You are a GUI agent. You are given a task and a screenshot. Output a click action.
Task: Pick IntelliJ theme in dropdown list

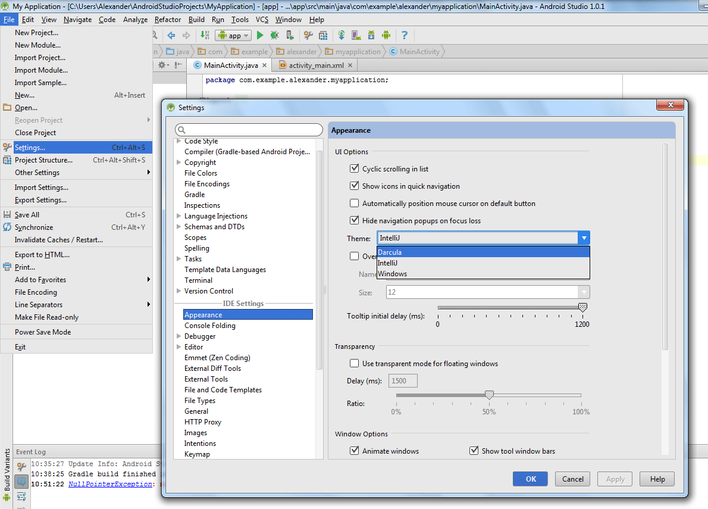[483, 263]
